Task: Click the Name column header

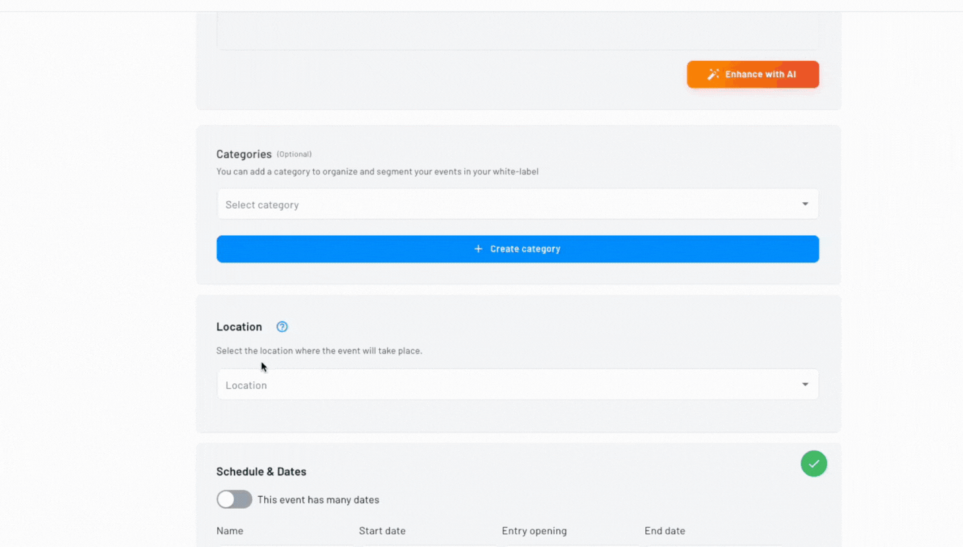Action: [x=230, y=530]
